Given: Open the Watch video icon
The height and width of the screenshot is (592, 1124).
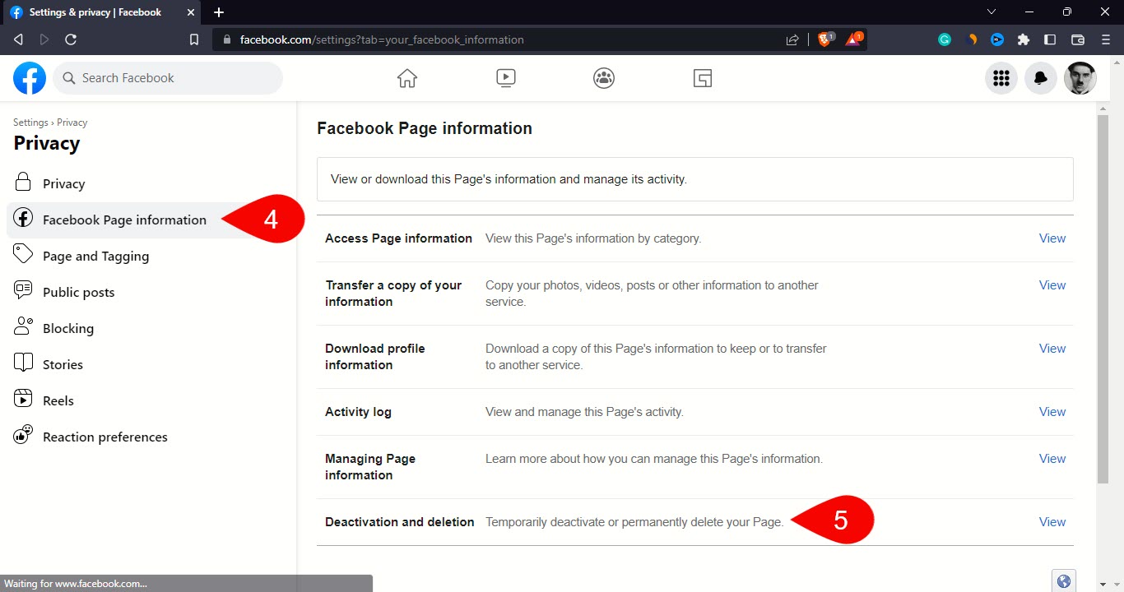Looking at the screenshot, I should click(506, 78).
